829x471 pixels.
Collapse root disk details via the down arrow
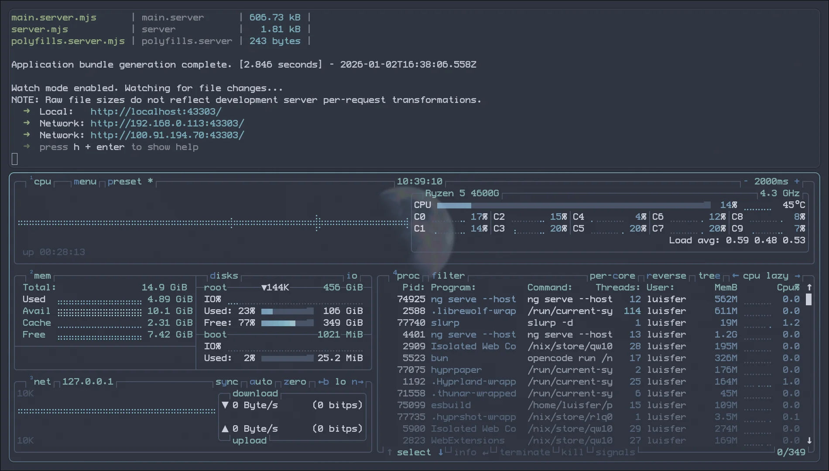264,287
